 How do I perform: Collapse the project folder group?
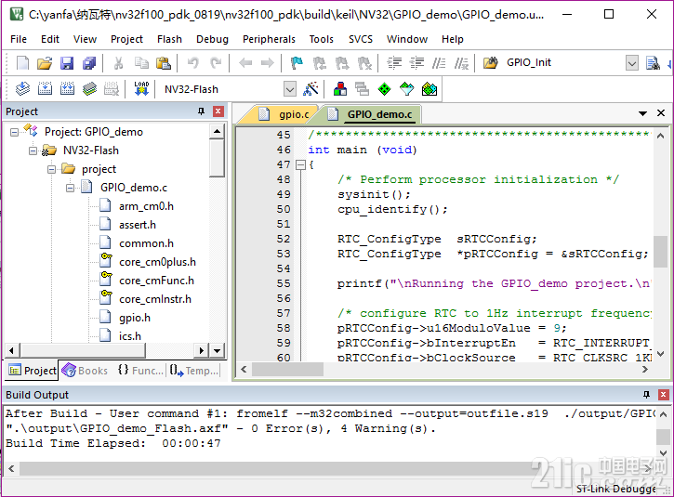point(51,169)
